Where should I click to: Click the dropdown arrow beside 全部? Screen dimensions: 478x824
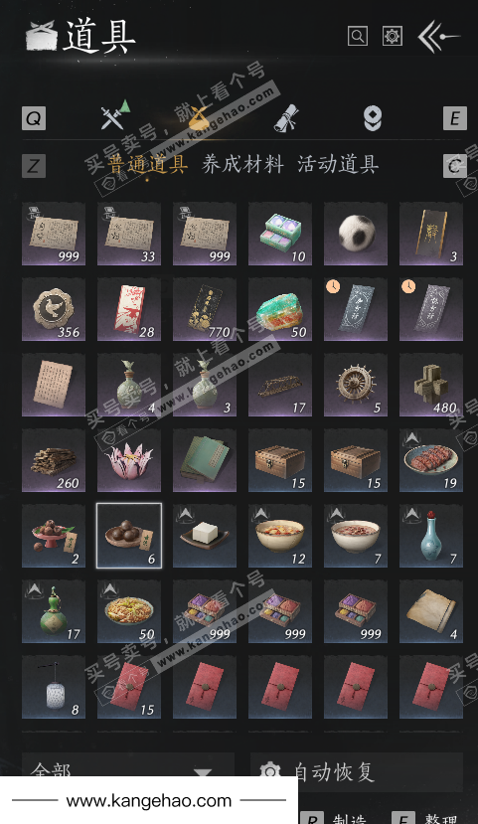[x=203, y=772]
